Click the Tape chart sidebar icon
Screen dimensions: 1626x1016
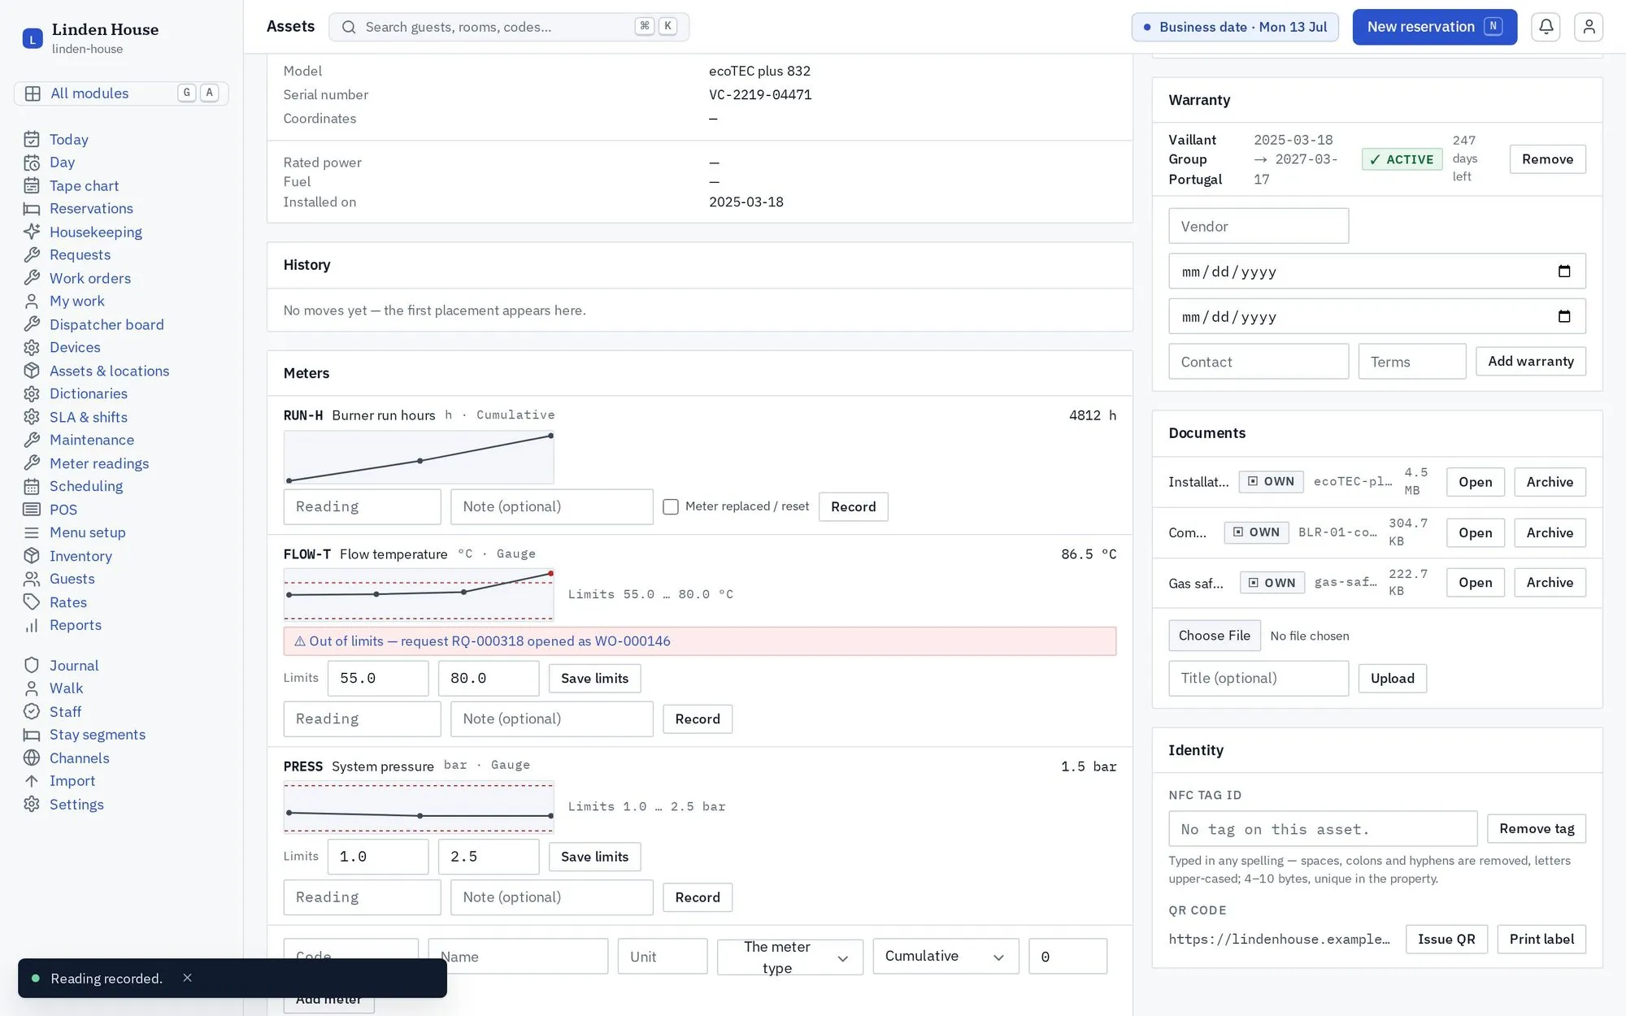(32, 186)
